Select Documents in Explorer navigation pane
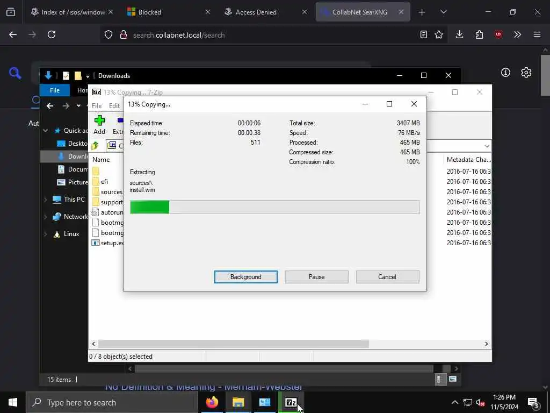This screenshot has height=413, width=550. [73, 169]
